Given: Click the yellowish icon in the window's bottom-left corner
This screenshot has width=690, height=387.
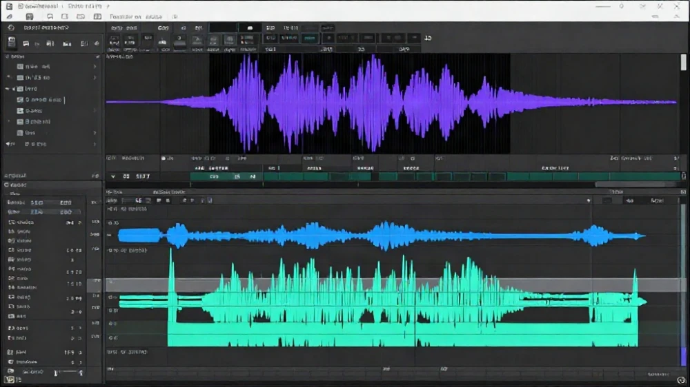Looking at the screenshot, I should coord(10,379).
